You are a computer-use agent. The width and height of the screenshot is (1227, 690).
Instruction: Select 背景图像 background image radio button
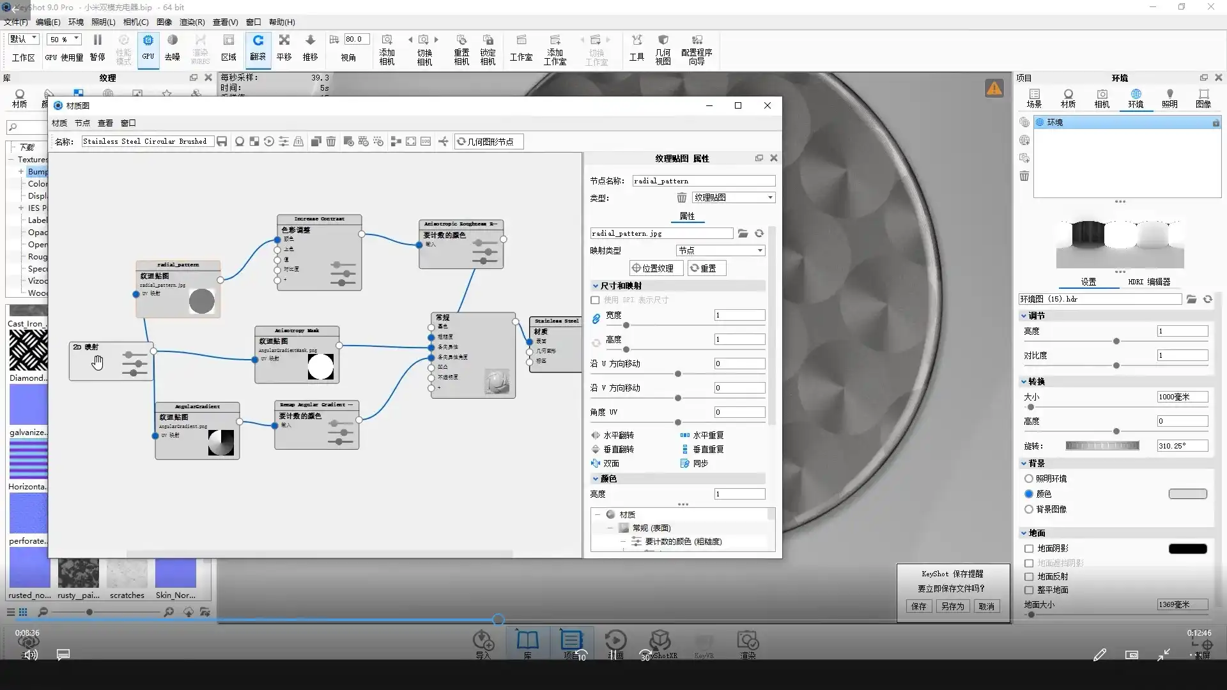pos(1029,510)
